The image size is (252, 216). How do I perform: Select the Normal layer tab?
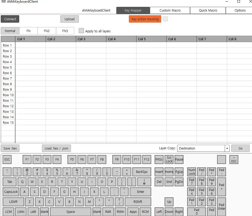[x=10, y=31]
